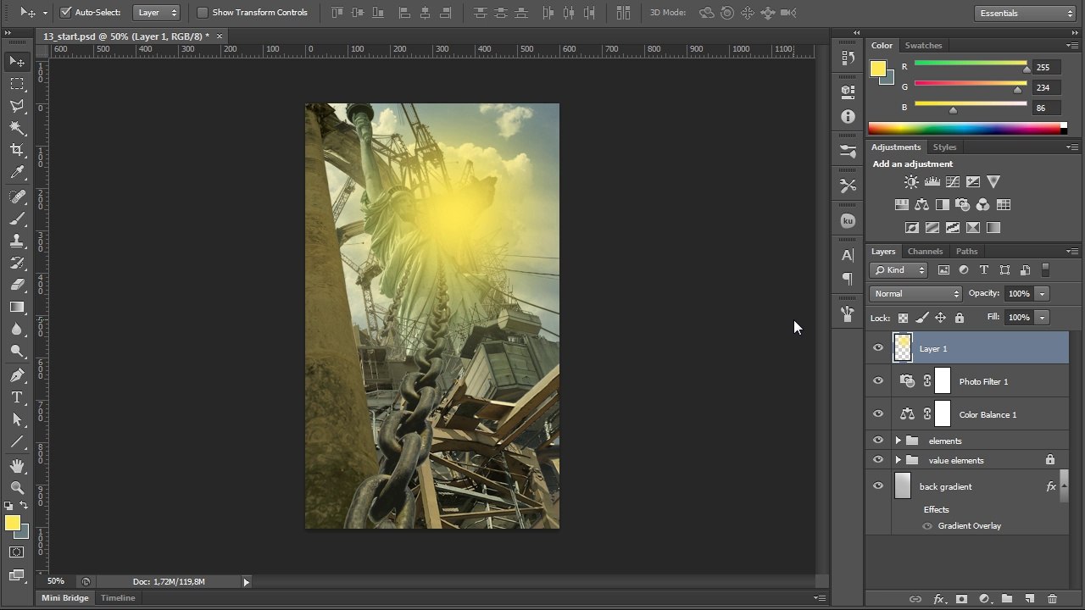Add a layer style via fx button
Image resolution: width=1085 pixels, height=610 pixels.
click(x=938, y=599)
